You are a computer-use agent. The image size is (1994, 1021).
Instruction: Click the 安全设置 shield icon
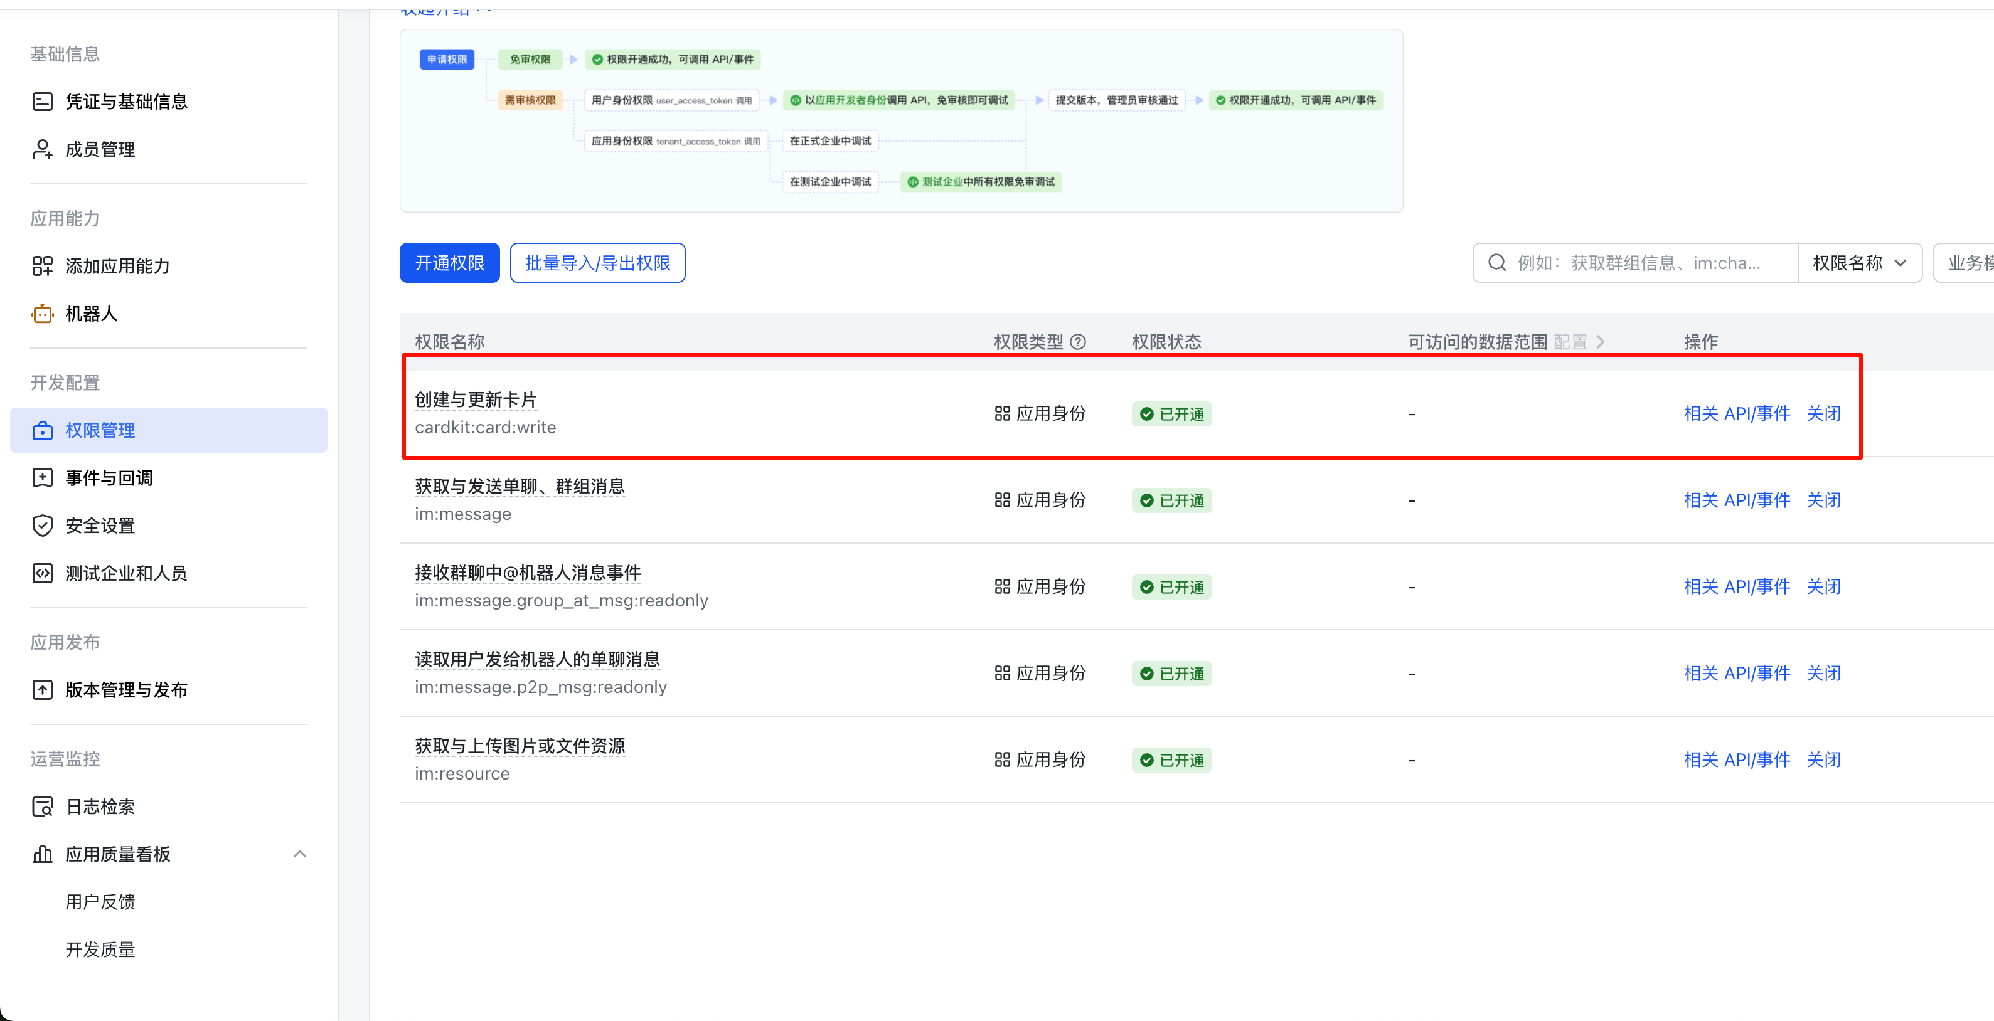point(42,526)
